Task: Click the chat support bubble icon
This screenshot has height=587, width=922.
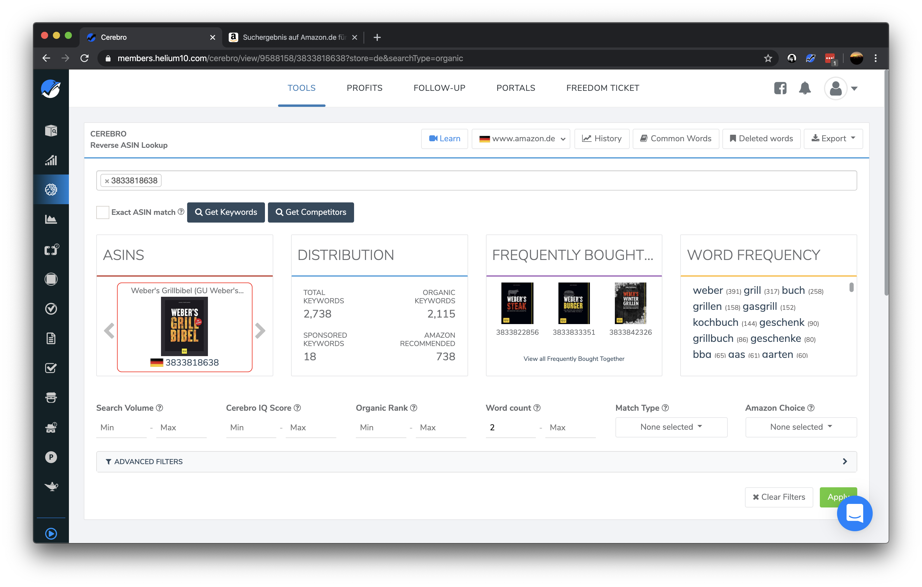Action: click(x=854, y=513)
